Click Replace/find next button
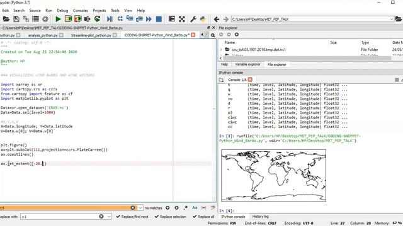This screenshot has width=403, height=226. coord(132,217)
